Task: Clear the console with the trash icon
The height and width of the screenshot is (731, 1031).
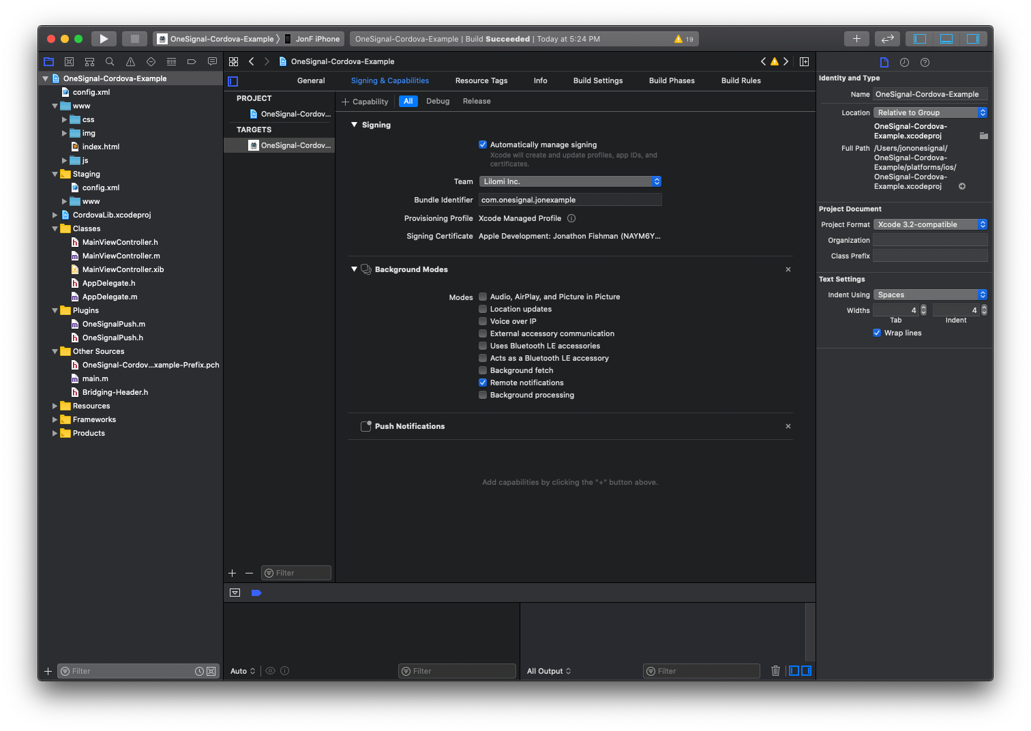Action: tap(775, 671)
